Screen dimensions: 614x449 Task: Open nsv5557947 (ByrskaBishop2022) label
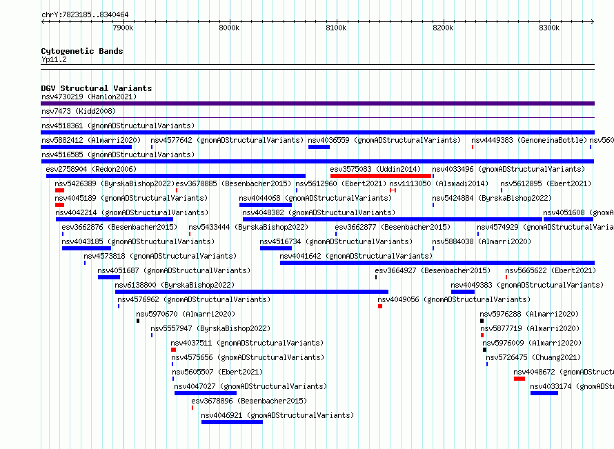210,328
